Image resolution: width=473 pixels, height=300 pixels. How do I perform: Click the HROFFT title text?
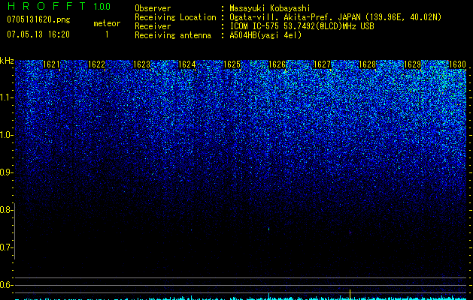(47, 6)
